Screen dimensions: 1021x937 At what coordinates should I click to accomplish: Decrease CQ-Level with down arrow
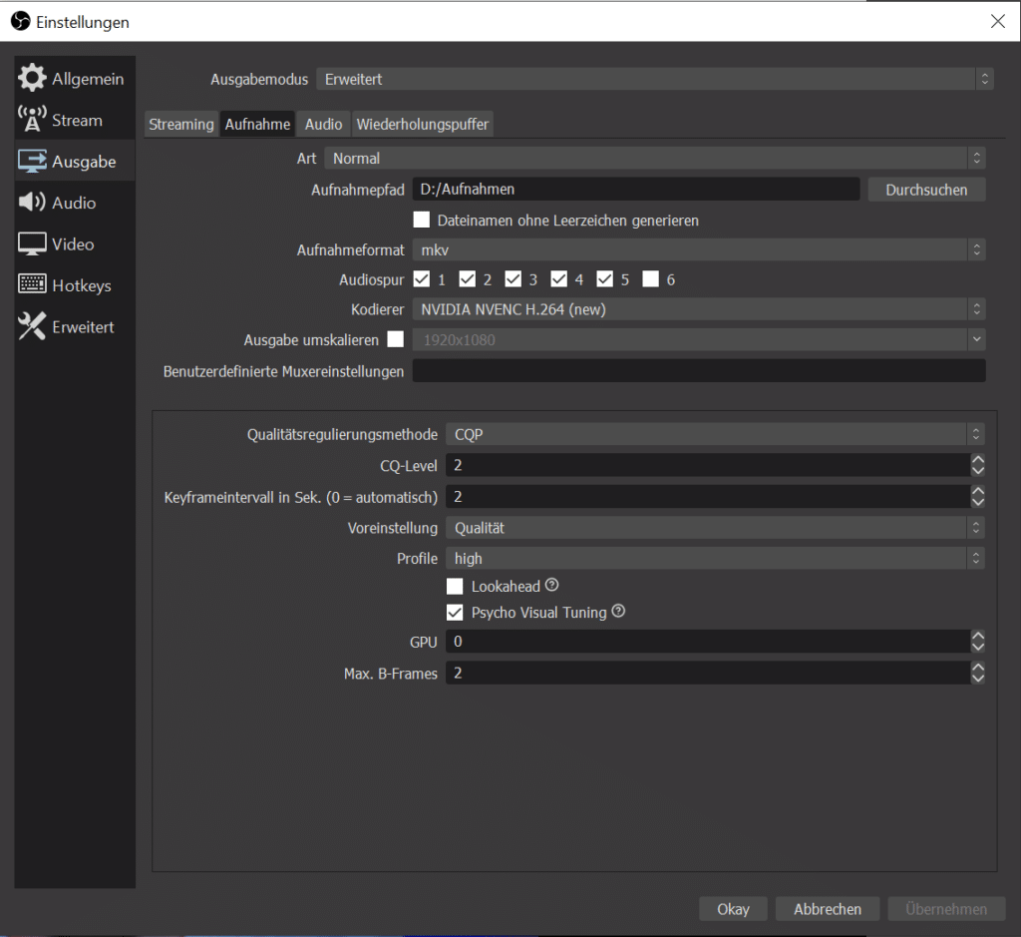click(x=977, y=471)
